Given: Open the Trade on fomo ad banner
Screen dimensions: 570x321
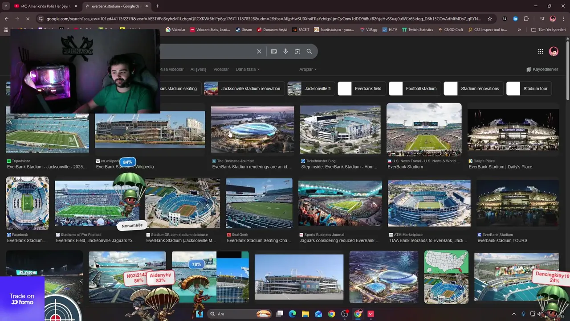Looking at the screenshot, I should click(x=22, y=299).
